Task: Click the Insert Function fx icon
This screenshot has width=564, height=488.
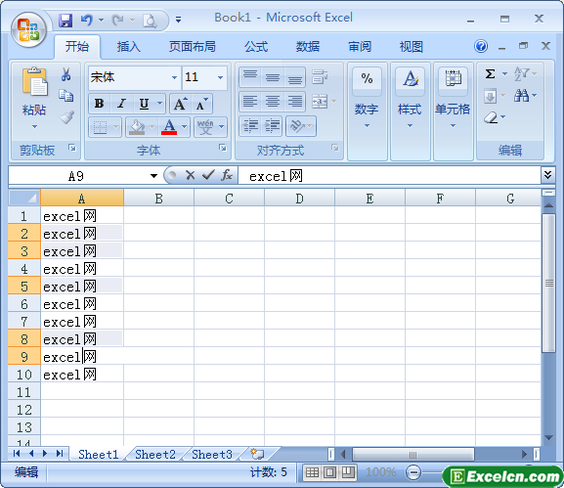Action: pos(227,175)
